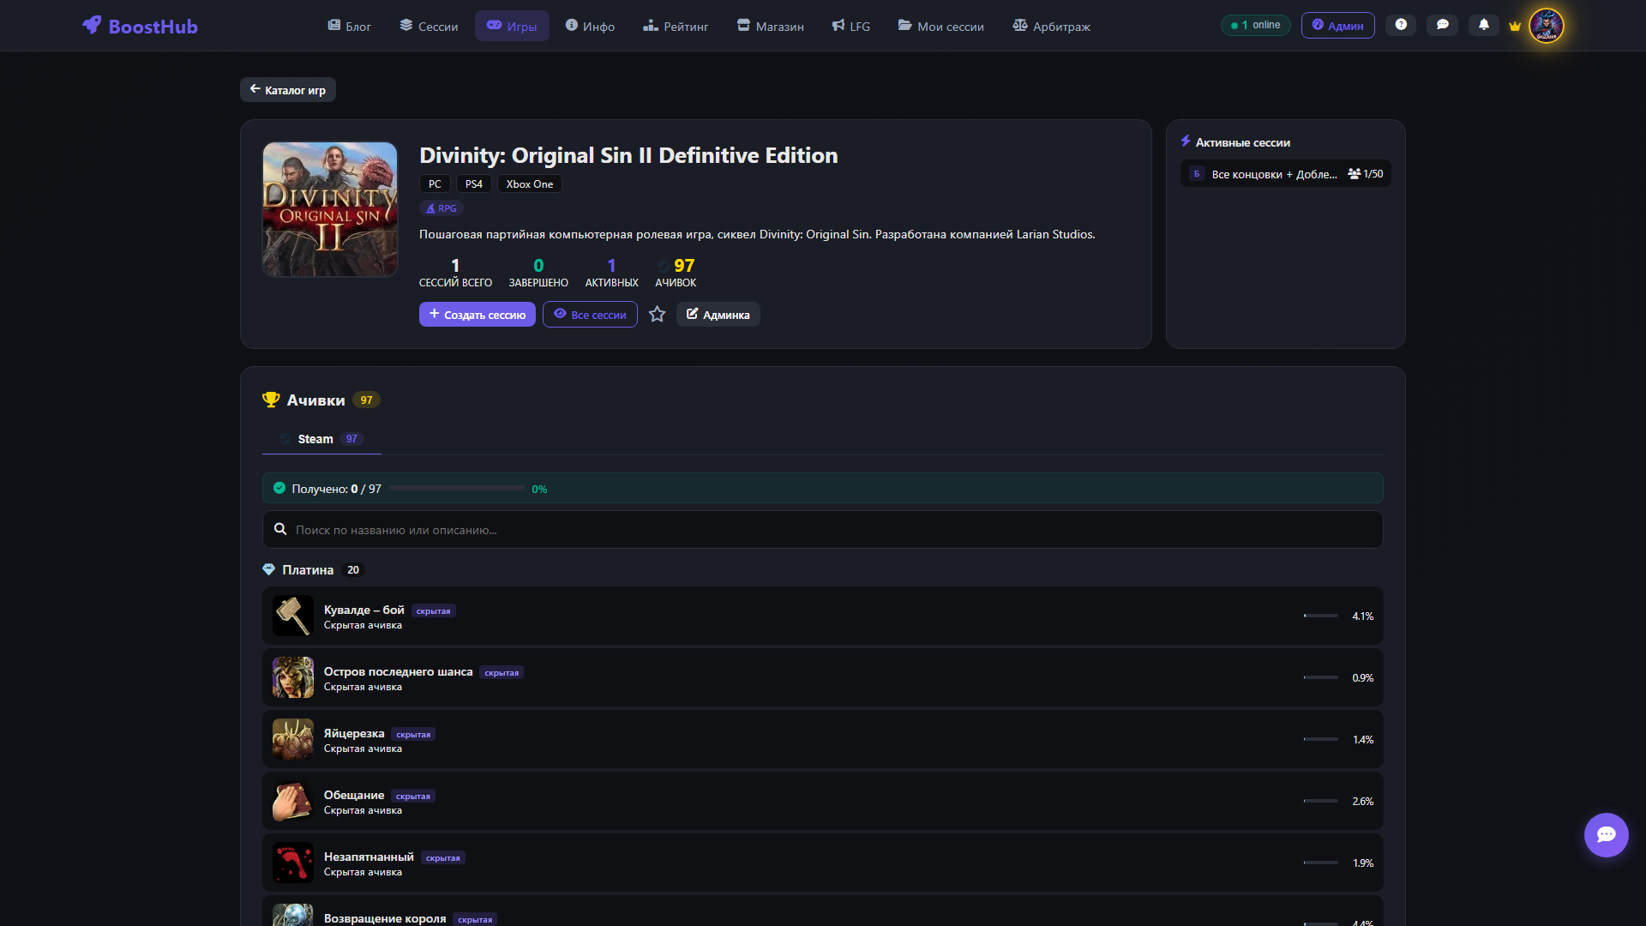This screenshot has width=1646, height=926.
Task: Open the help question mark icon
Action: click(x=1401, y=25)
